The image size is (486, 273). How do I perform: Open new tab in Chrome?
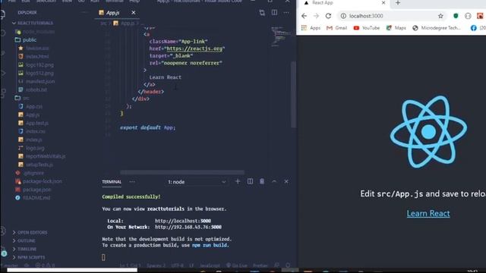point(398,3)
